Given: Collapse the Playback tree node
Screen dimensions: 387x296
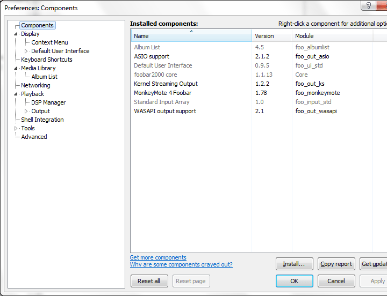Looking at the screenshot, I should [16, 94].
